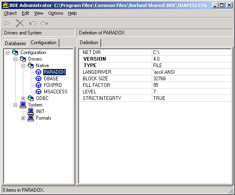Click the PARADOX driver icon
The image size is (235, 195).
pos(38,72)
